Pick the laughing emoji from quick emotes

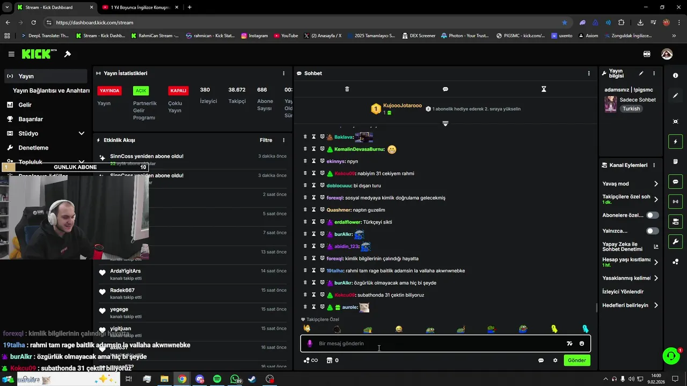coord(399,329)
